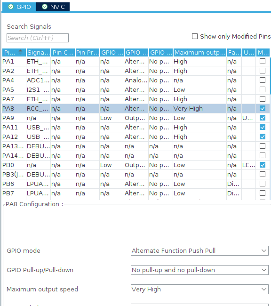The image size is (271, 306).
Task: Select the PA5 pin row
Action: pos(136,90)
